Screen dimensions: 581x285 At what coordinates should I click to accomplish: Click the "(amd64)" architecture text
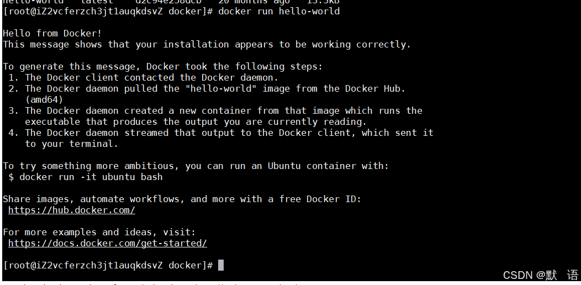[44, 99]
